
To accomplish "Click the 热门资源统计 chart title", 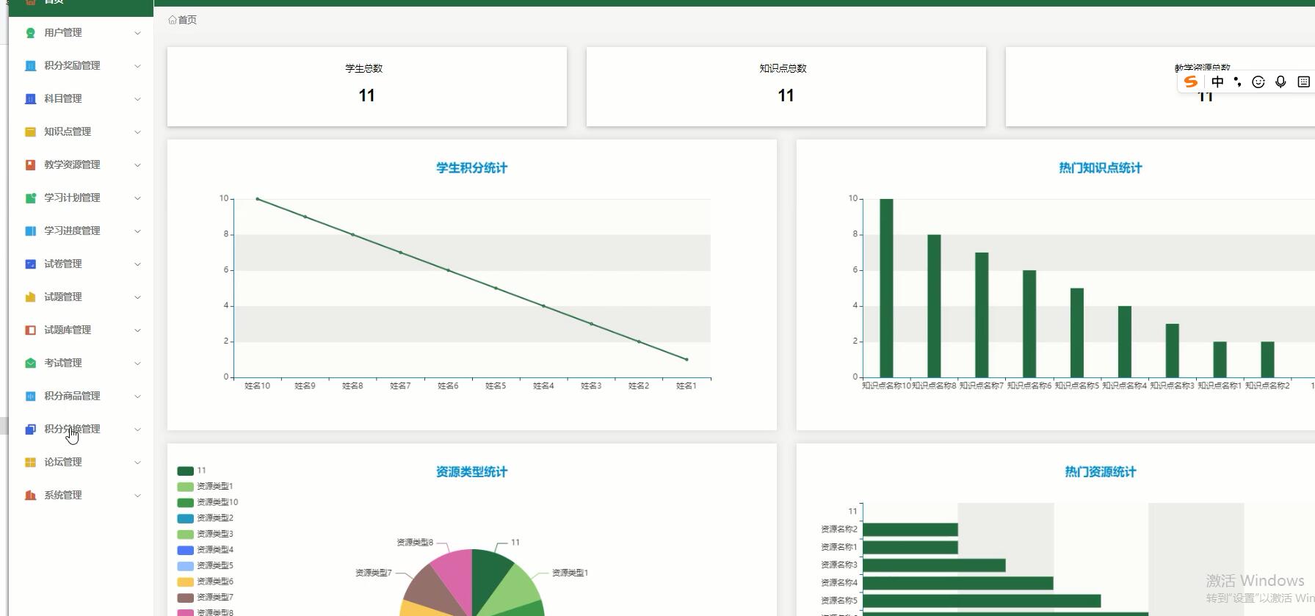I will 1101,472.
